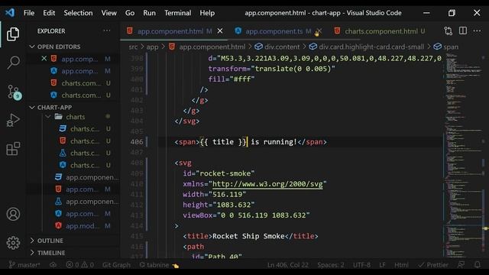Open the Terminal menu
Viewport: 489px width, 275px height.
pyautogui.click(x=178, y=13)
